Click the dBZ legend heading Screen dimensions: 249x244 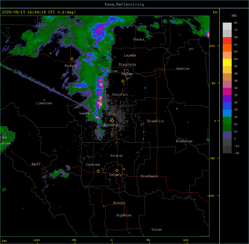click(x=234, y=15)
